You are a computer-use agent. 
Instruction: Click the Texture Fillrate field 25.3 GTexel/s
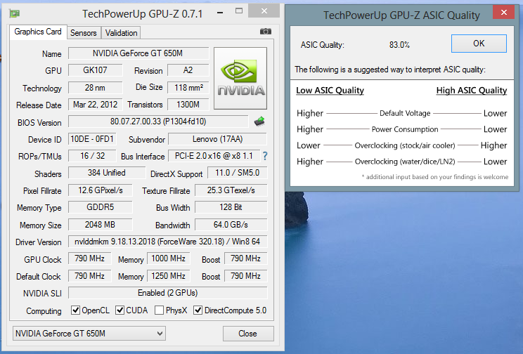[231, 190]
